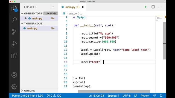Click the 1 UNSAVED badge

(51, 13)
